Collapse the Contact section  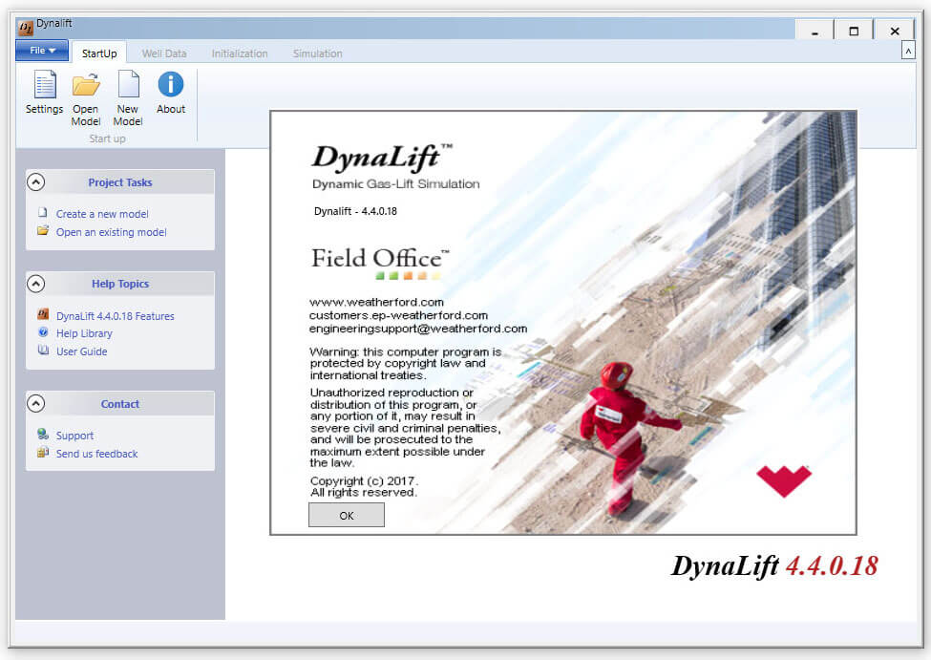pyautogui.click(x=35, y=402)
